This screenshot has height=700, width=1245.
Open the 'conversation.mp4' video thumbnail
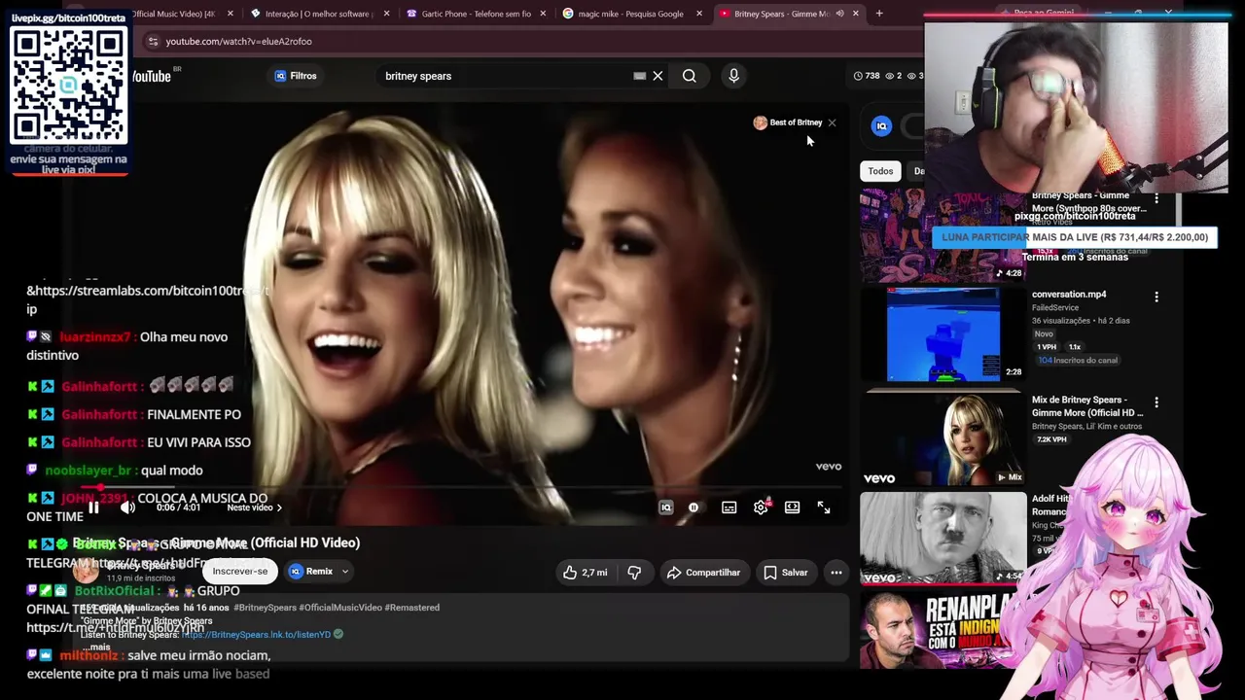943,335
